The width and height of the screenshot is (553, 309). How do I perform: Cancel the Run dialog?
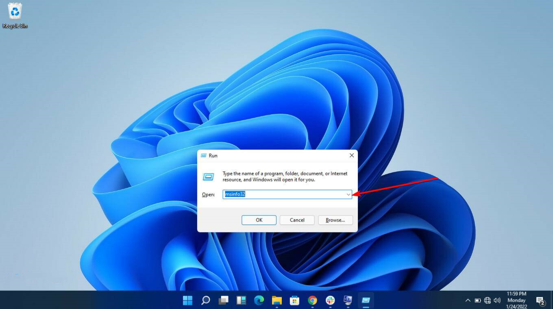297,220
